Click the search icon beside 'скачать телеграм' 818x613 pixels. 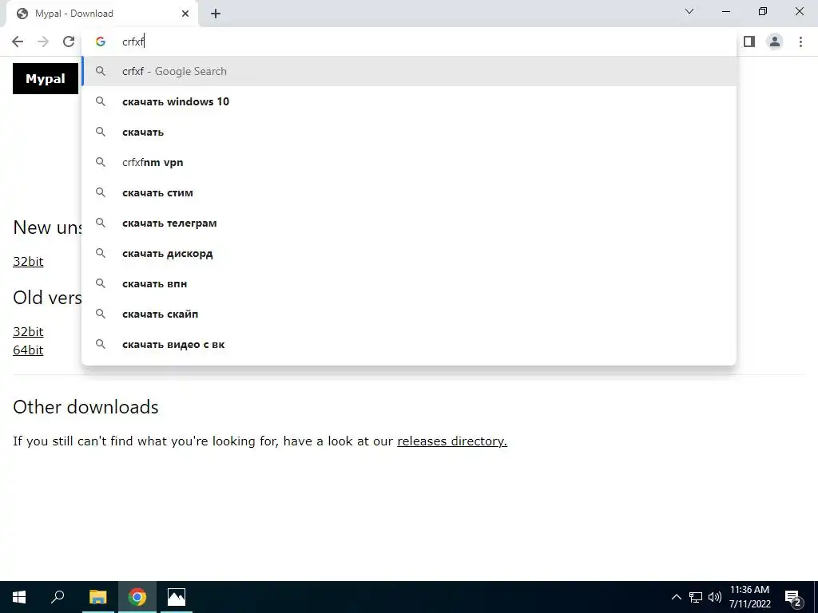point(101,223)
